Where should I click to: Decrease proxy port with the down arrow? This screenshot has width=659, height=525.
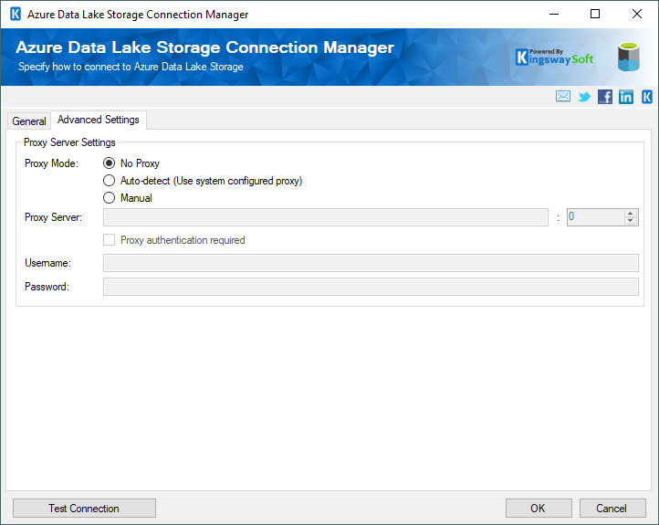630,221
